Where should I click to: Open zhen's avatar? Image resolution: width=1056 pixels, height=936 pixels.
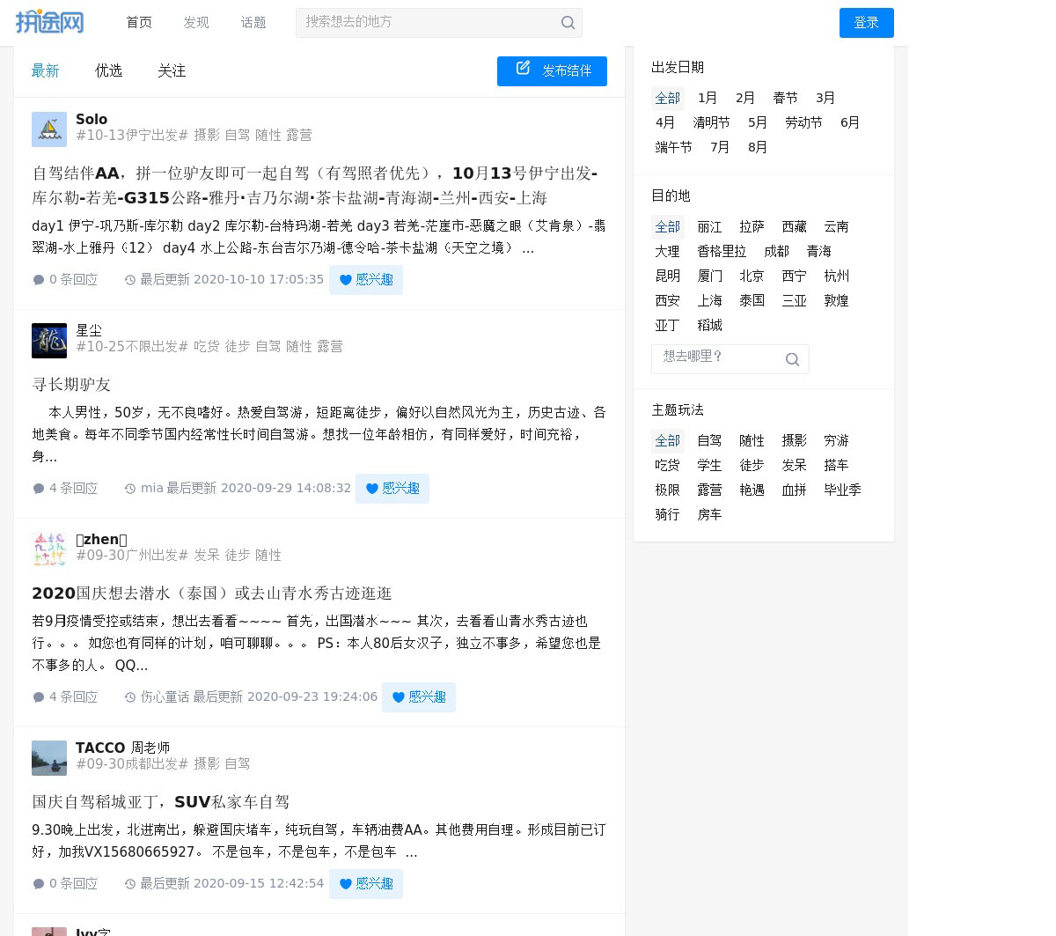tap(49, 549)
